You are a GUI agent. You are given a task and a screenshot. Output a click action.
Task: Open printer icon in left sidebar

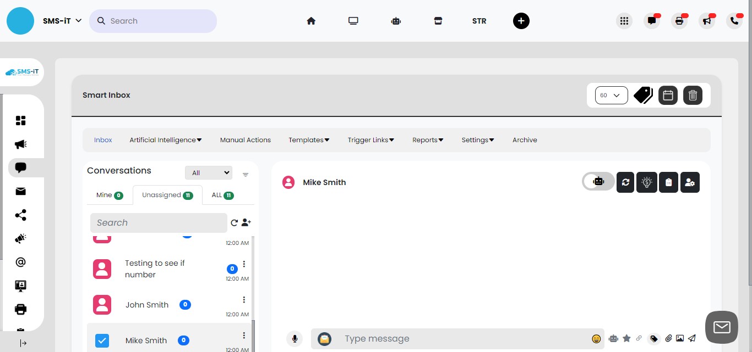pos(21,309)
